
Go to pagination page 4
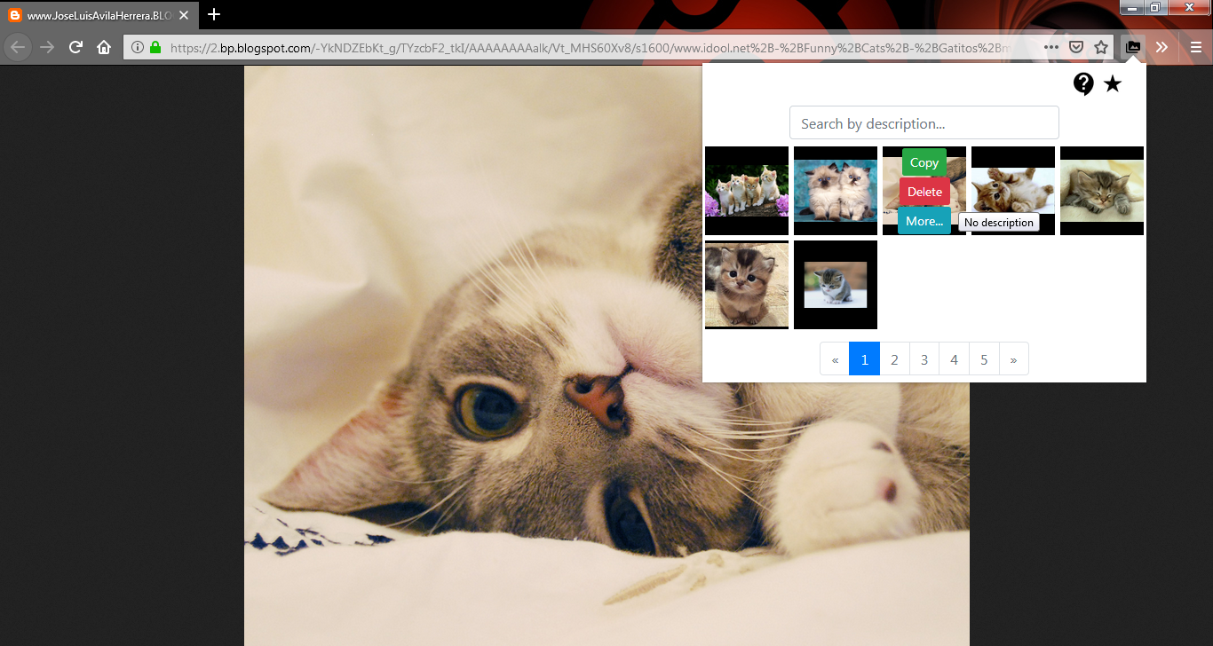pyautogui.click(x=955, y=359)
